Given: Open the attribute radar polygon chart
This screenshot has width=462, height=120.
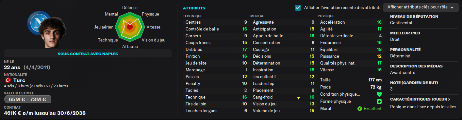Looking at the screenshot, I should 130,27.
